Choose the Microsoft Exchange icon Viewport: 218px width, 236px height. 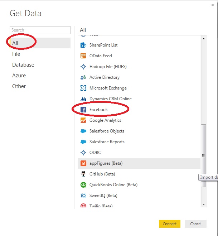coord(83,88)
